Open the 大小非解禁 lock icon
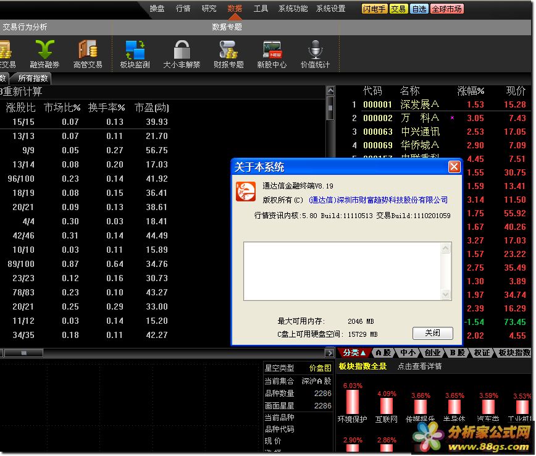The height and width of the screenshot is (456, 536). tap(182, 54)
